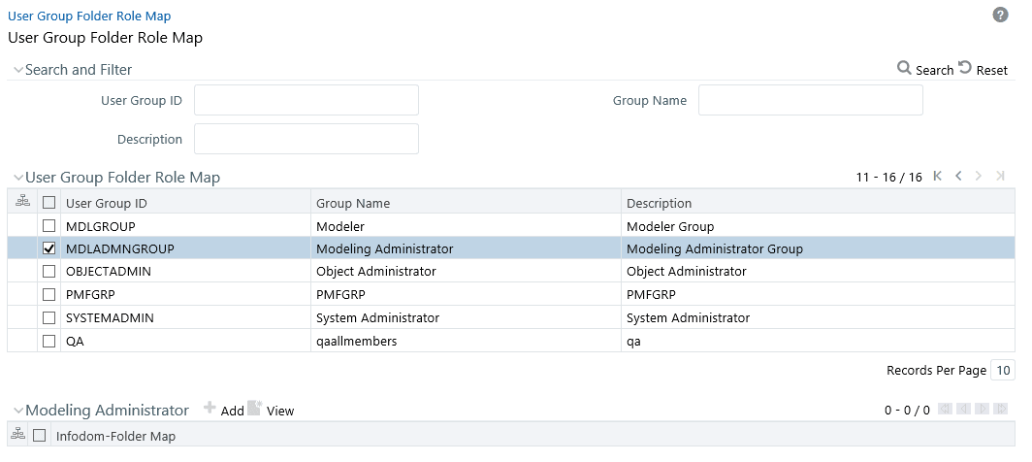The height and width of the screenshot is (462, 1032).
Task: Go to first page of group list
Action: coord(937,177)
